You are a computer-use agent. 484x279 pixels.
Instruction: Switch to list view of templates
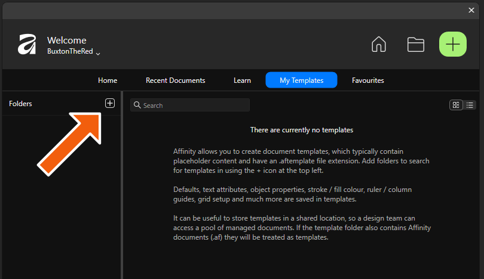(470, 105)
